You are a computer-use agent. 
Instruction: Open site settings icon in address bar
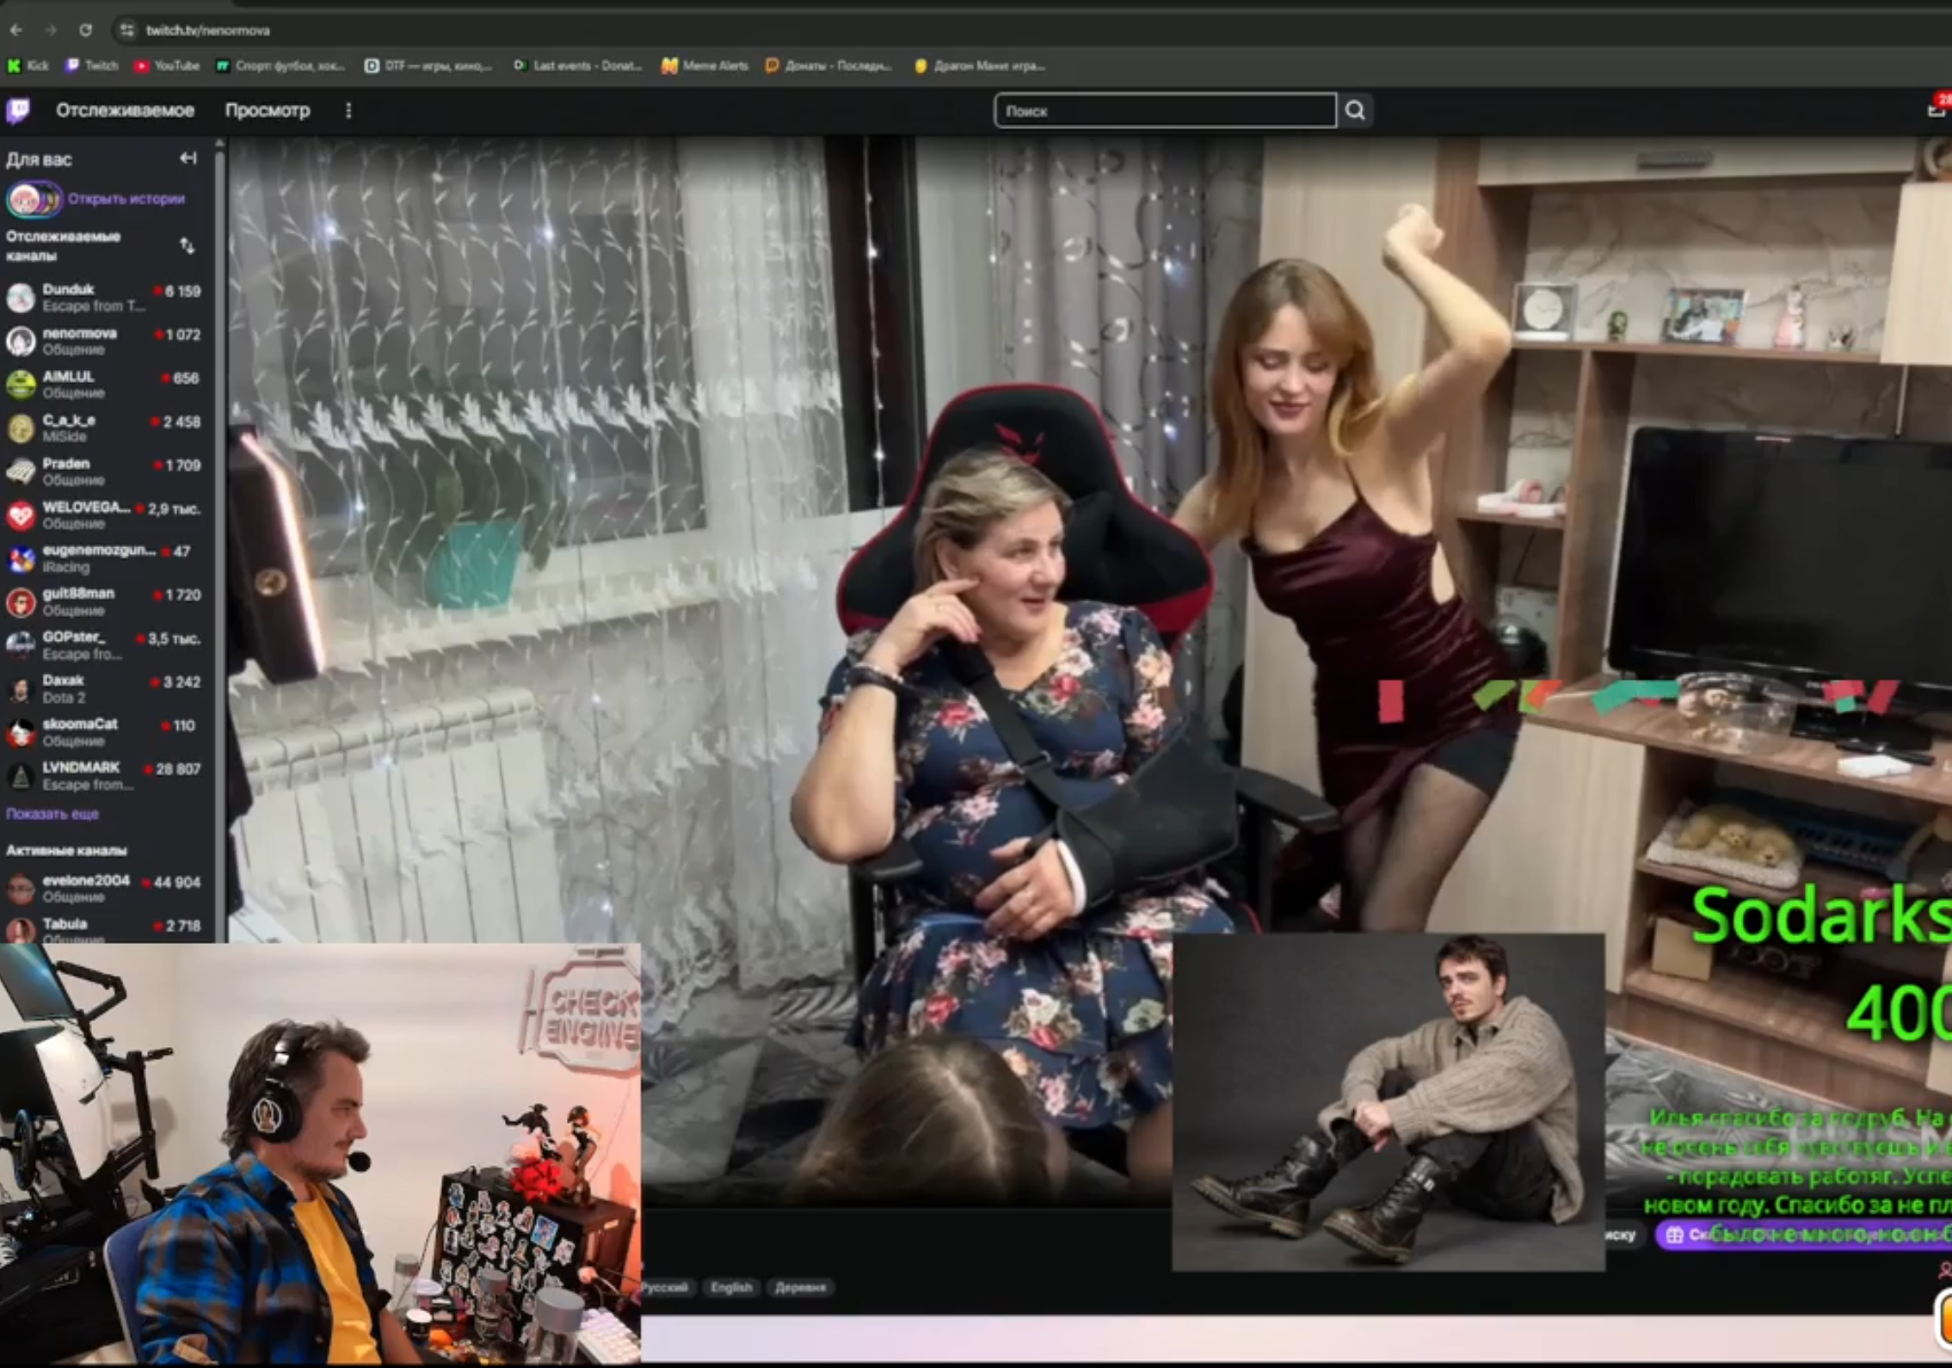127,30
